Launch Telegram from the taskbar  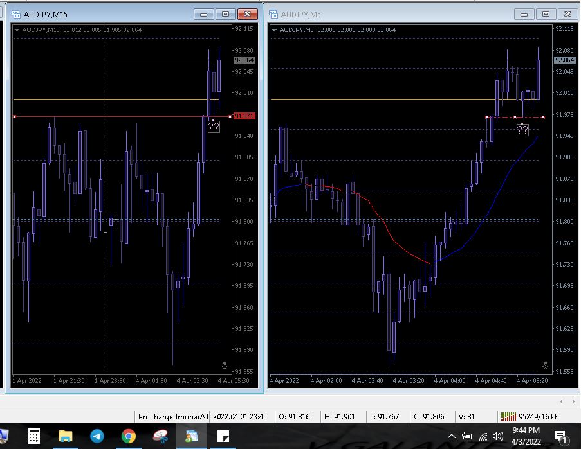pyautogui.click(x=97, y=437)
